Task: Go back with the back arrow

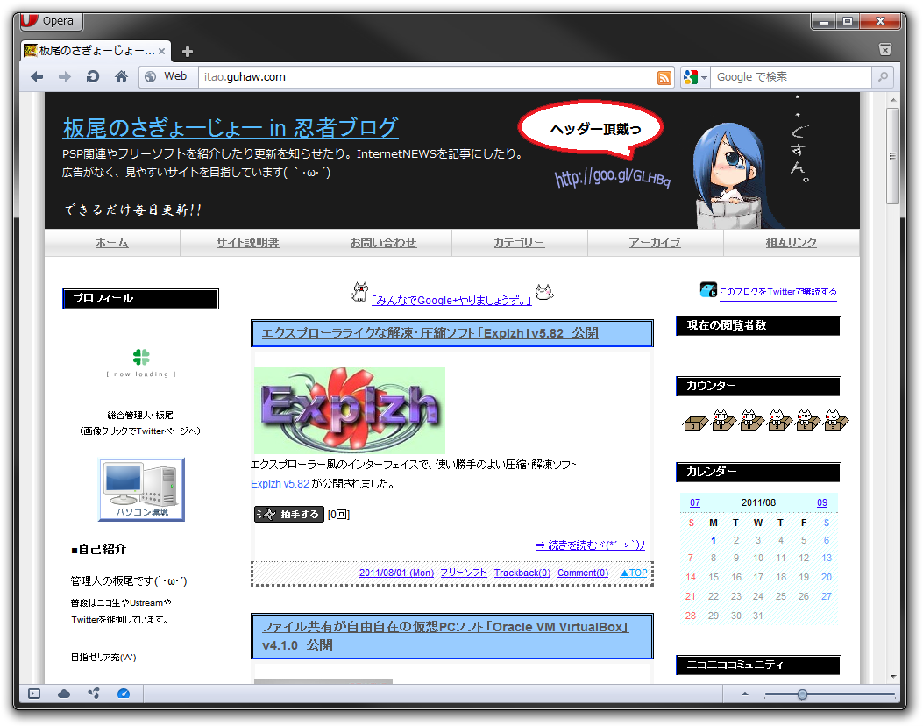Action: click(37, 76)
